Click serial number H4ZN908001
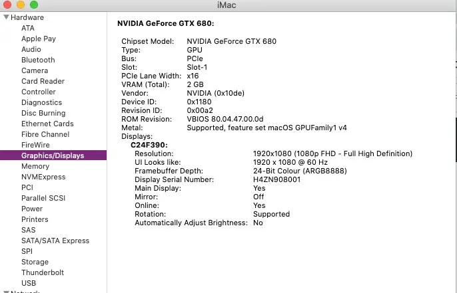 (276, 179)
